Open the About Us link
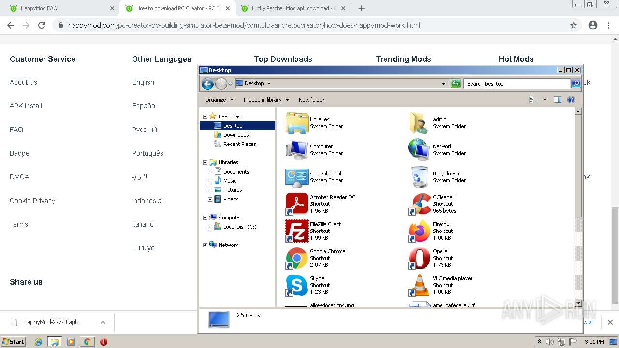Viewport: 619px width, 348px height. [x=23, y=82]
